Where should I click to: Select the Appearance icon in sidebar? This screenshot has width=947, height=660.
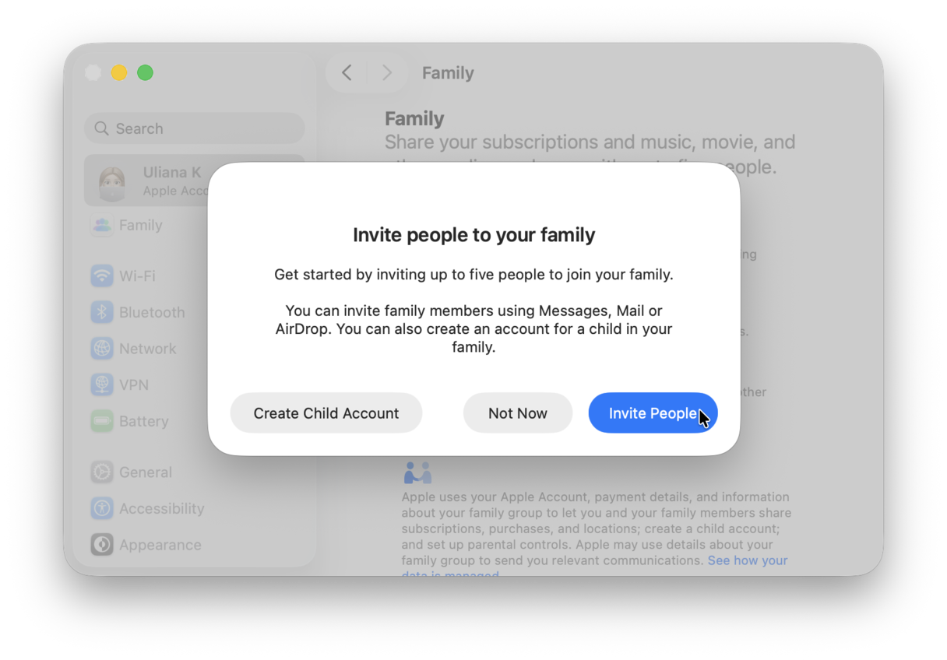coord(102,545)
